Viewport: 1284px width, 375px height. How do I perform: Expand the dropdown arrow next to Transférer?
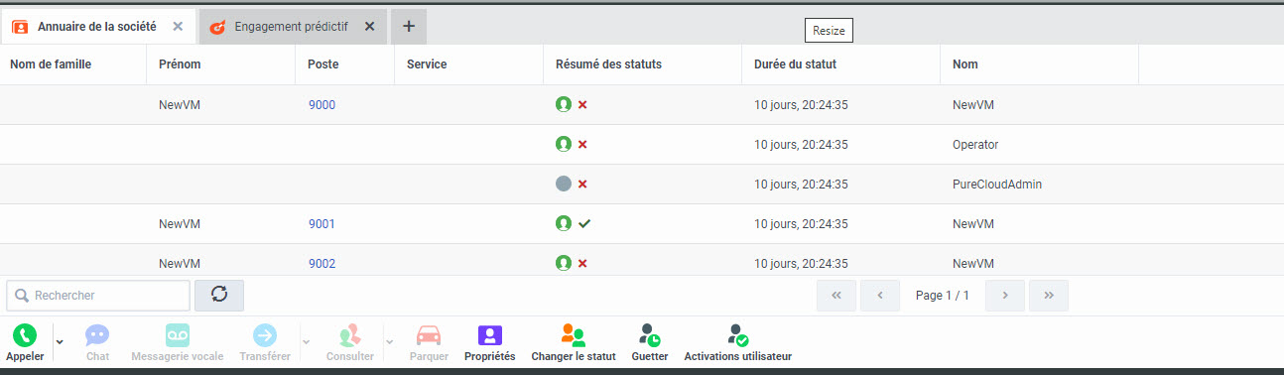(306, 341)
